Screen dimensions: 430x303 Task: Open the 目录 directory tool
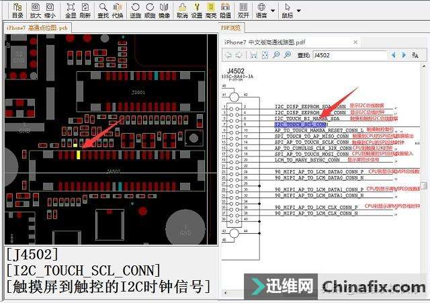pyautogui.click(x=18, y=11)
